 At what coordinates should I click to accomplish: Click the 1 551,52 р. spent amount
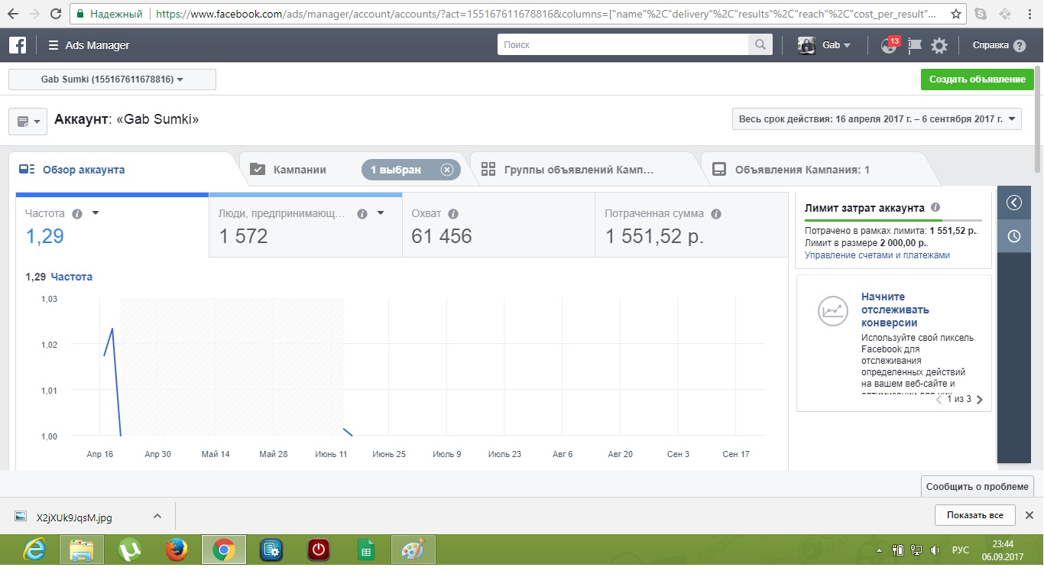click(x=654, y=236)
